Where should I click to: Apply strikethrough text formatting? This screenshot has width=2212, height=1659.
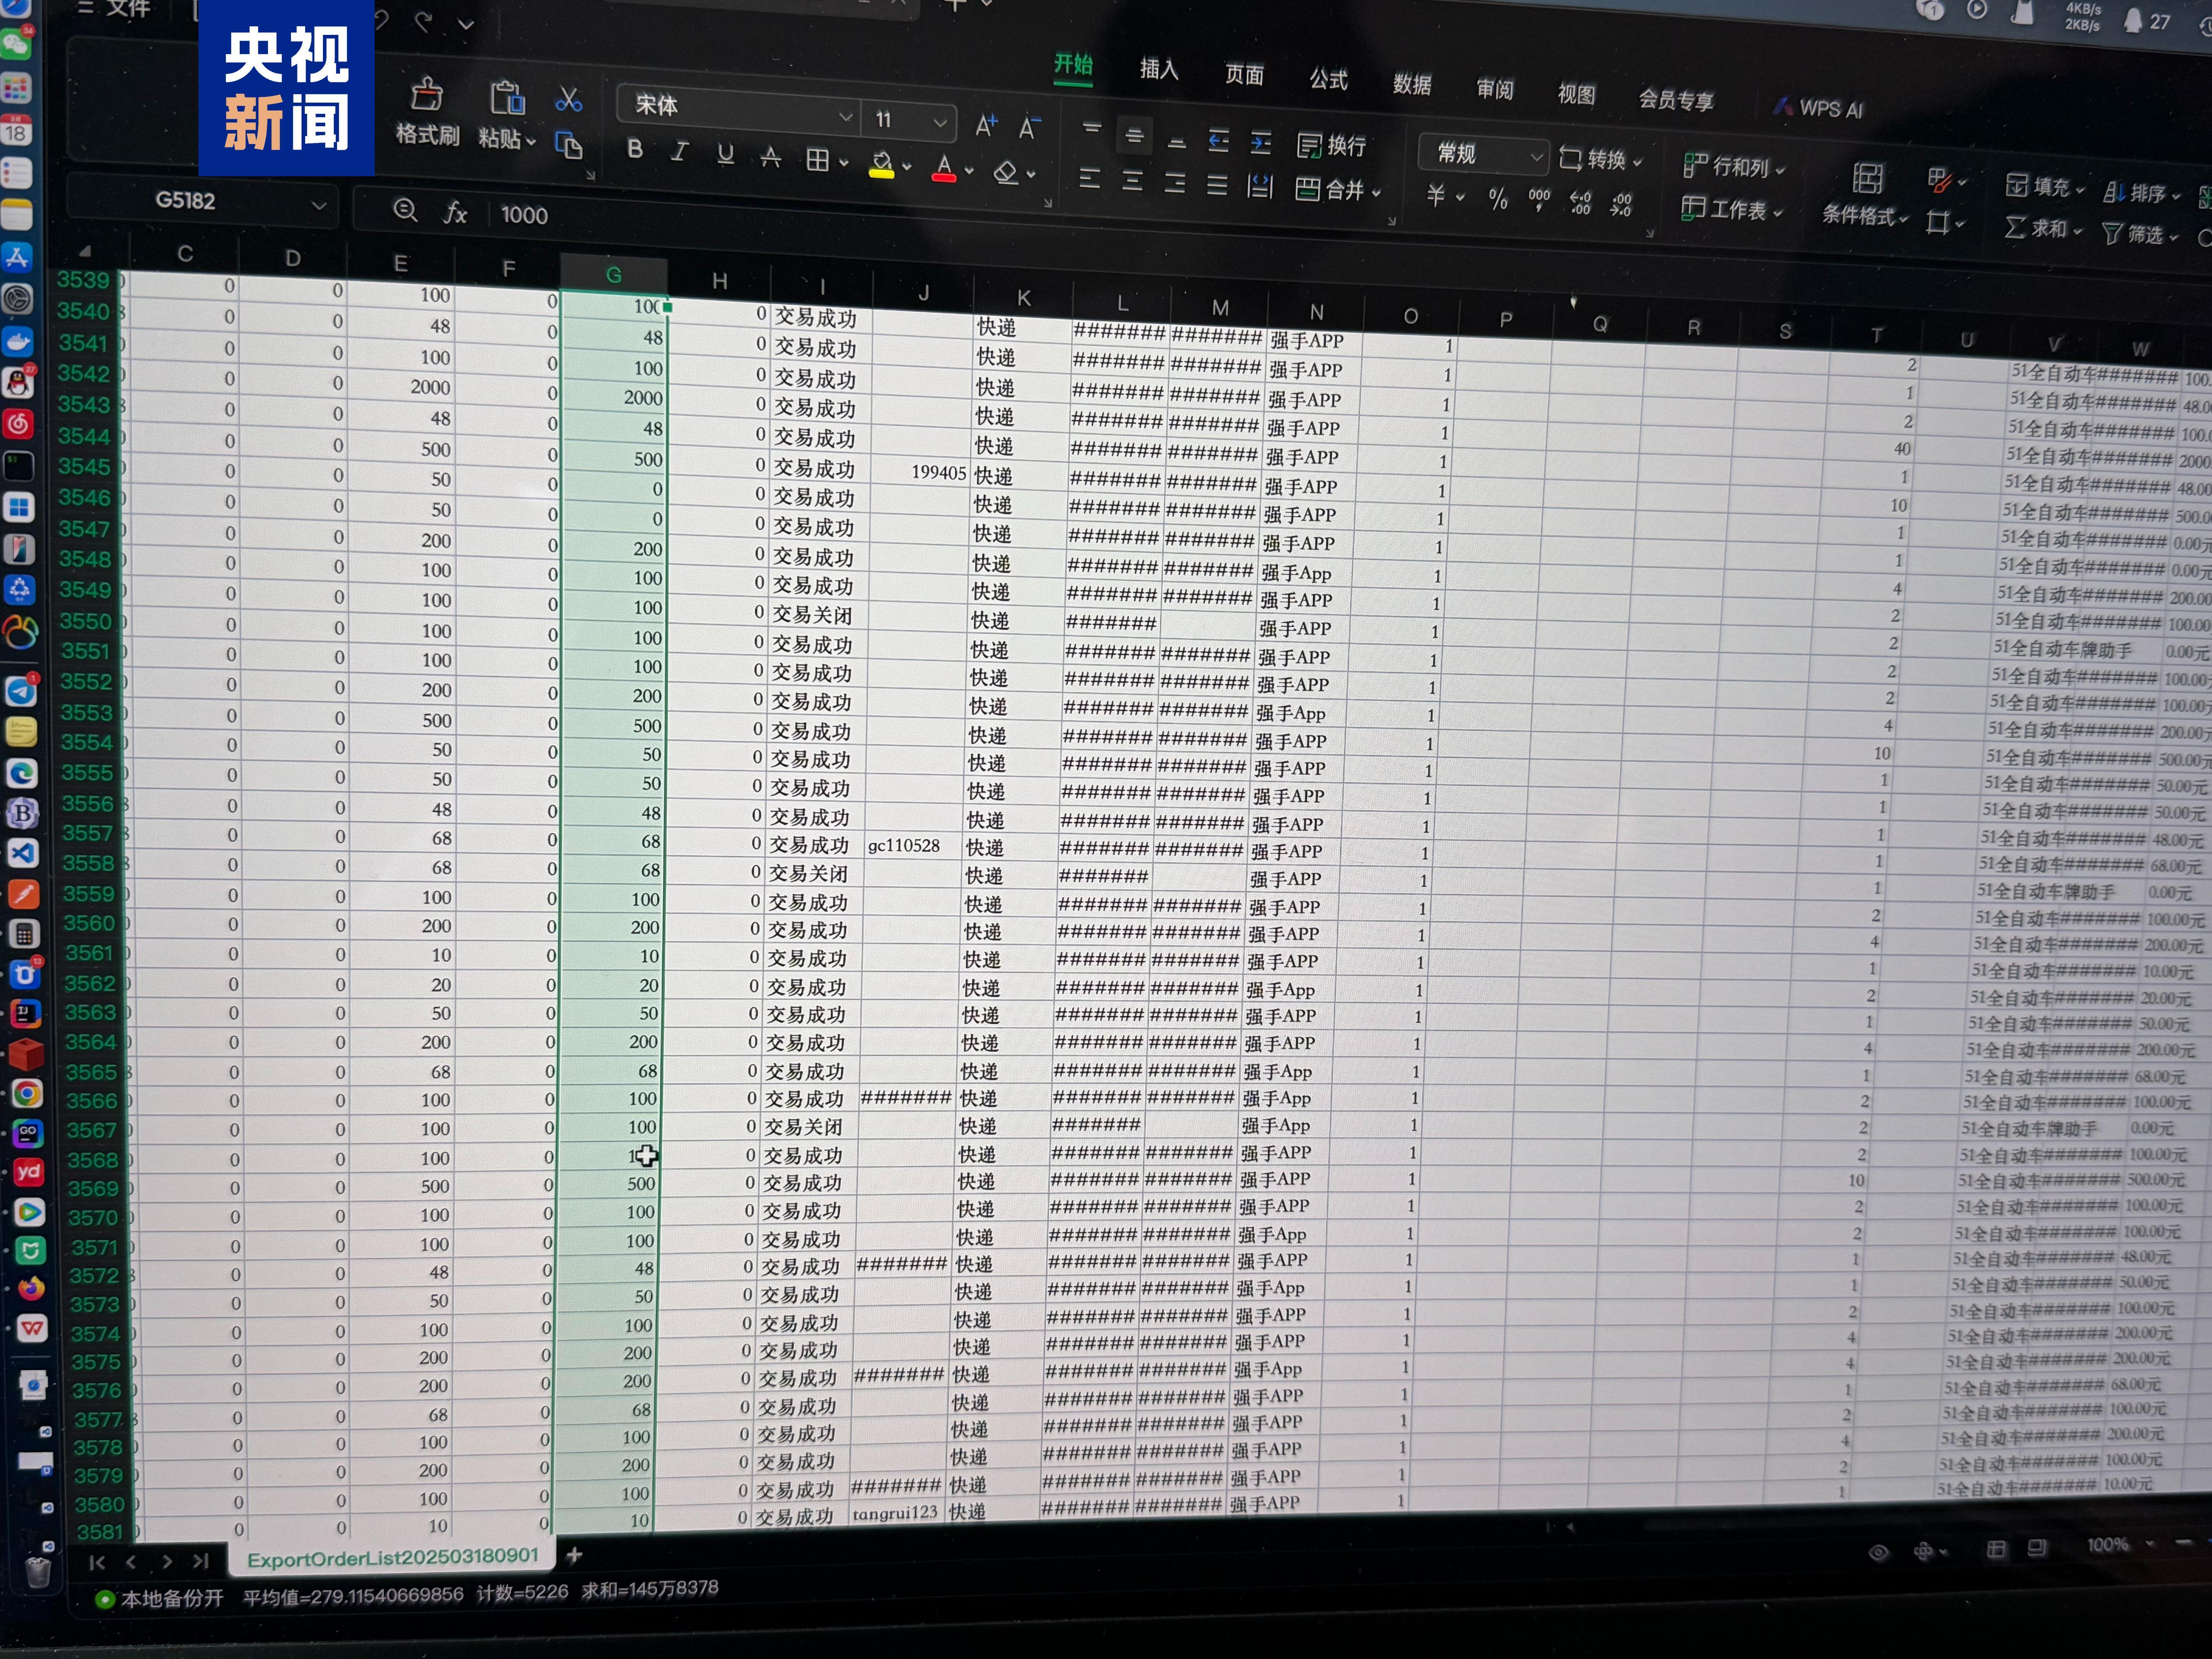tap(771, 157)
